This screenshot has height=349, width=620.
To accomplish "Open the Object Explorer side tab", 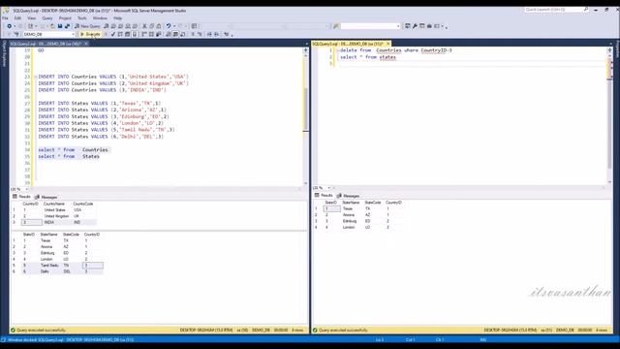I will point(4,53).
